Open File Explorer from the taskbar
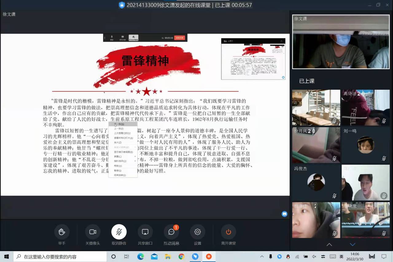The image size is (393, 262). [168, 256]
